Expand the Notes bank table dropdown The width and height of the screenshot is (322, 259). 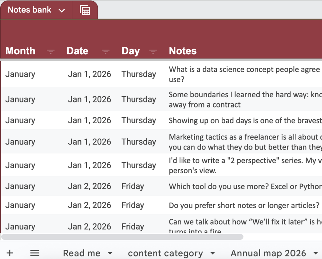[x=62, y=10]
